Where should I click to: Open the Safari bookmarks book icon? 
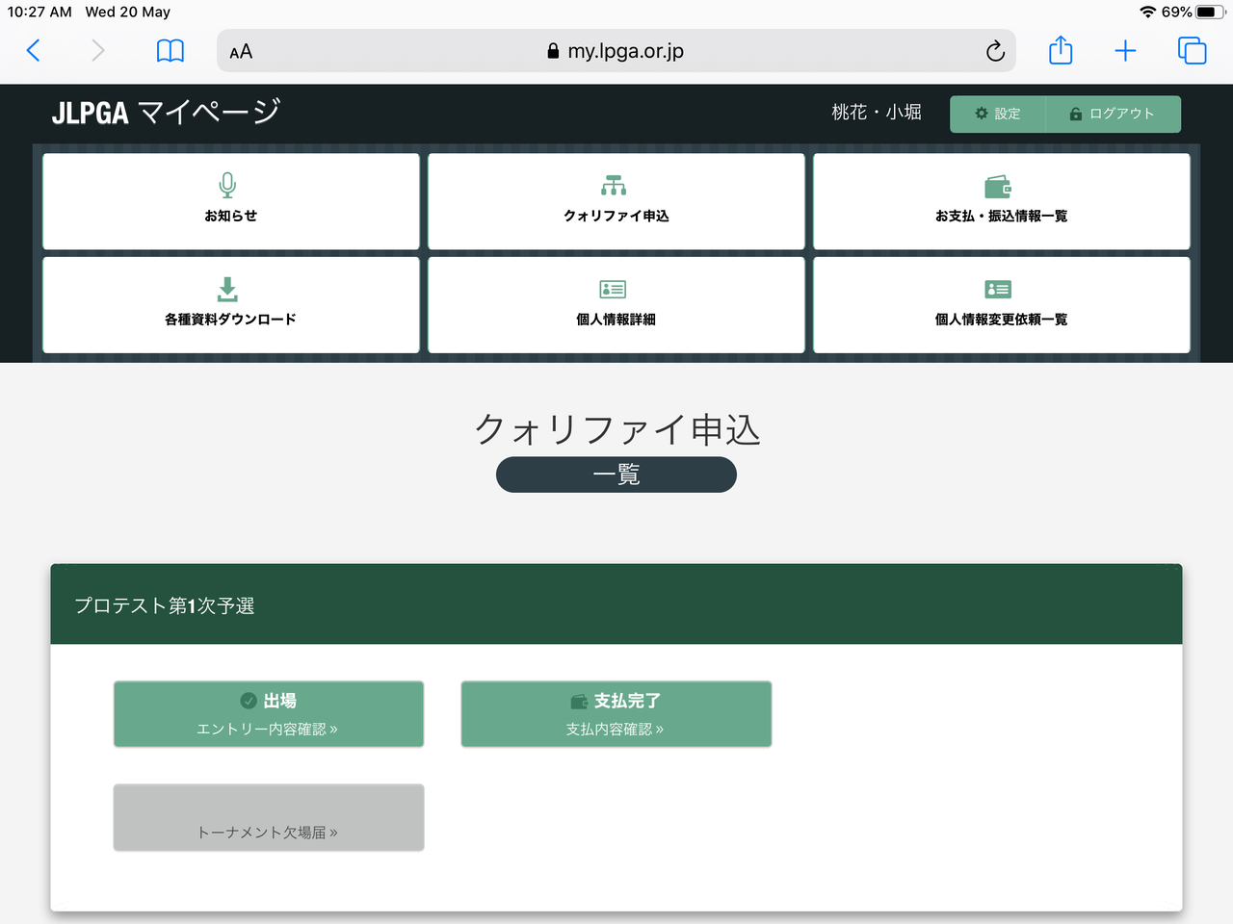coord(171,51)
